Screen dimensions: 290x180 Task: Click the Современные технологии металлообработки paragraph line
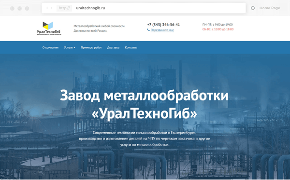pos(145,133)
